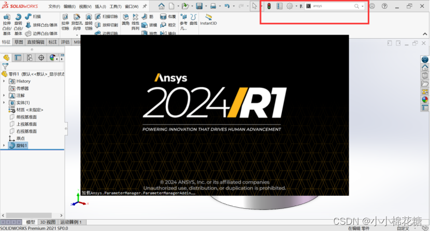Image resolution: width=430 pixels, height=231 pixels.
Task: Open the 工具(T) menu
Action: coord(116,6)
